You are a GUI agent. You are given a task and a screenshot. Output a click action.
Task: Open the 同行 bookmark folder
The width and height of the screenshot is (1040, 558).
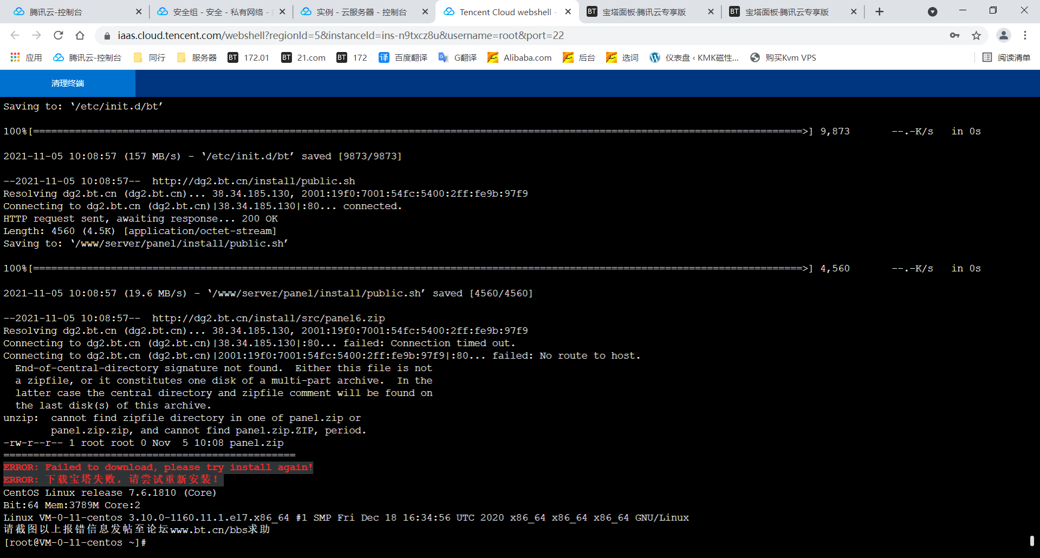click(x=149, y=57)
